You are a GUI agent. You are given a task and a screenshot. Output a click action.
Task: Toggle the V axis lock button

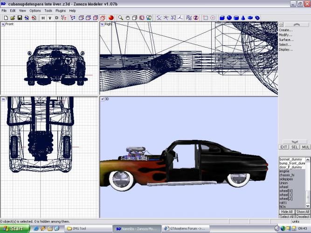(x=50, y=18)
